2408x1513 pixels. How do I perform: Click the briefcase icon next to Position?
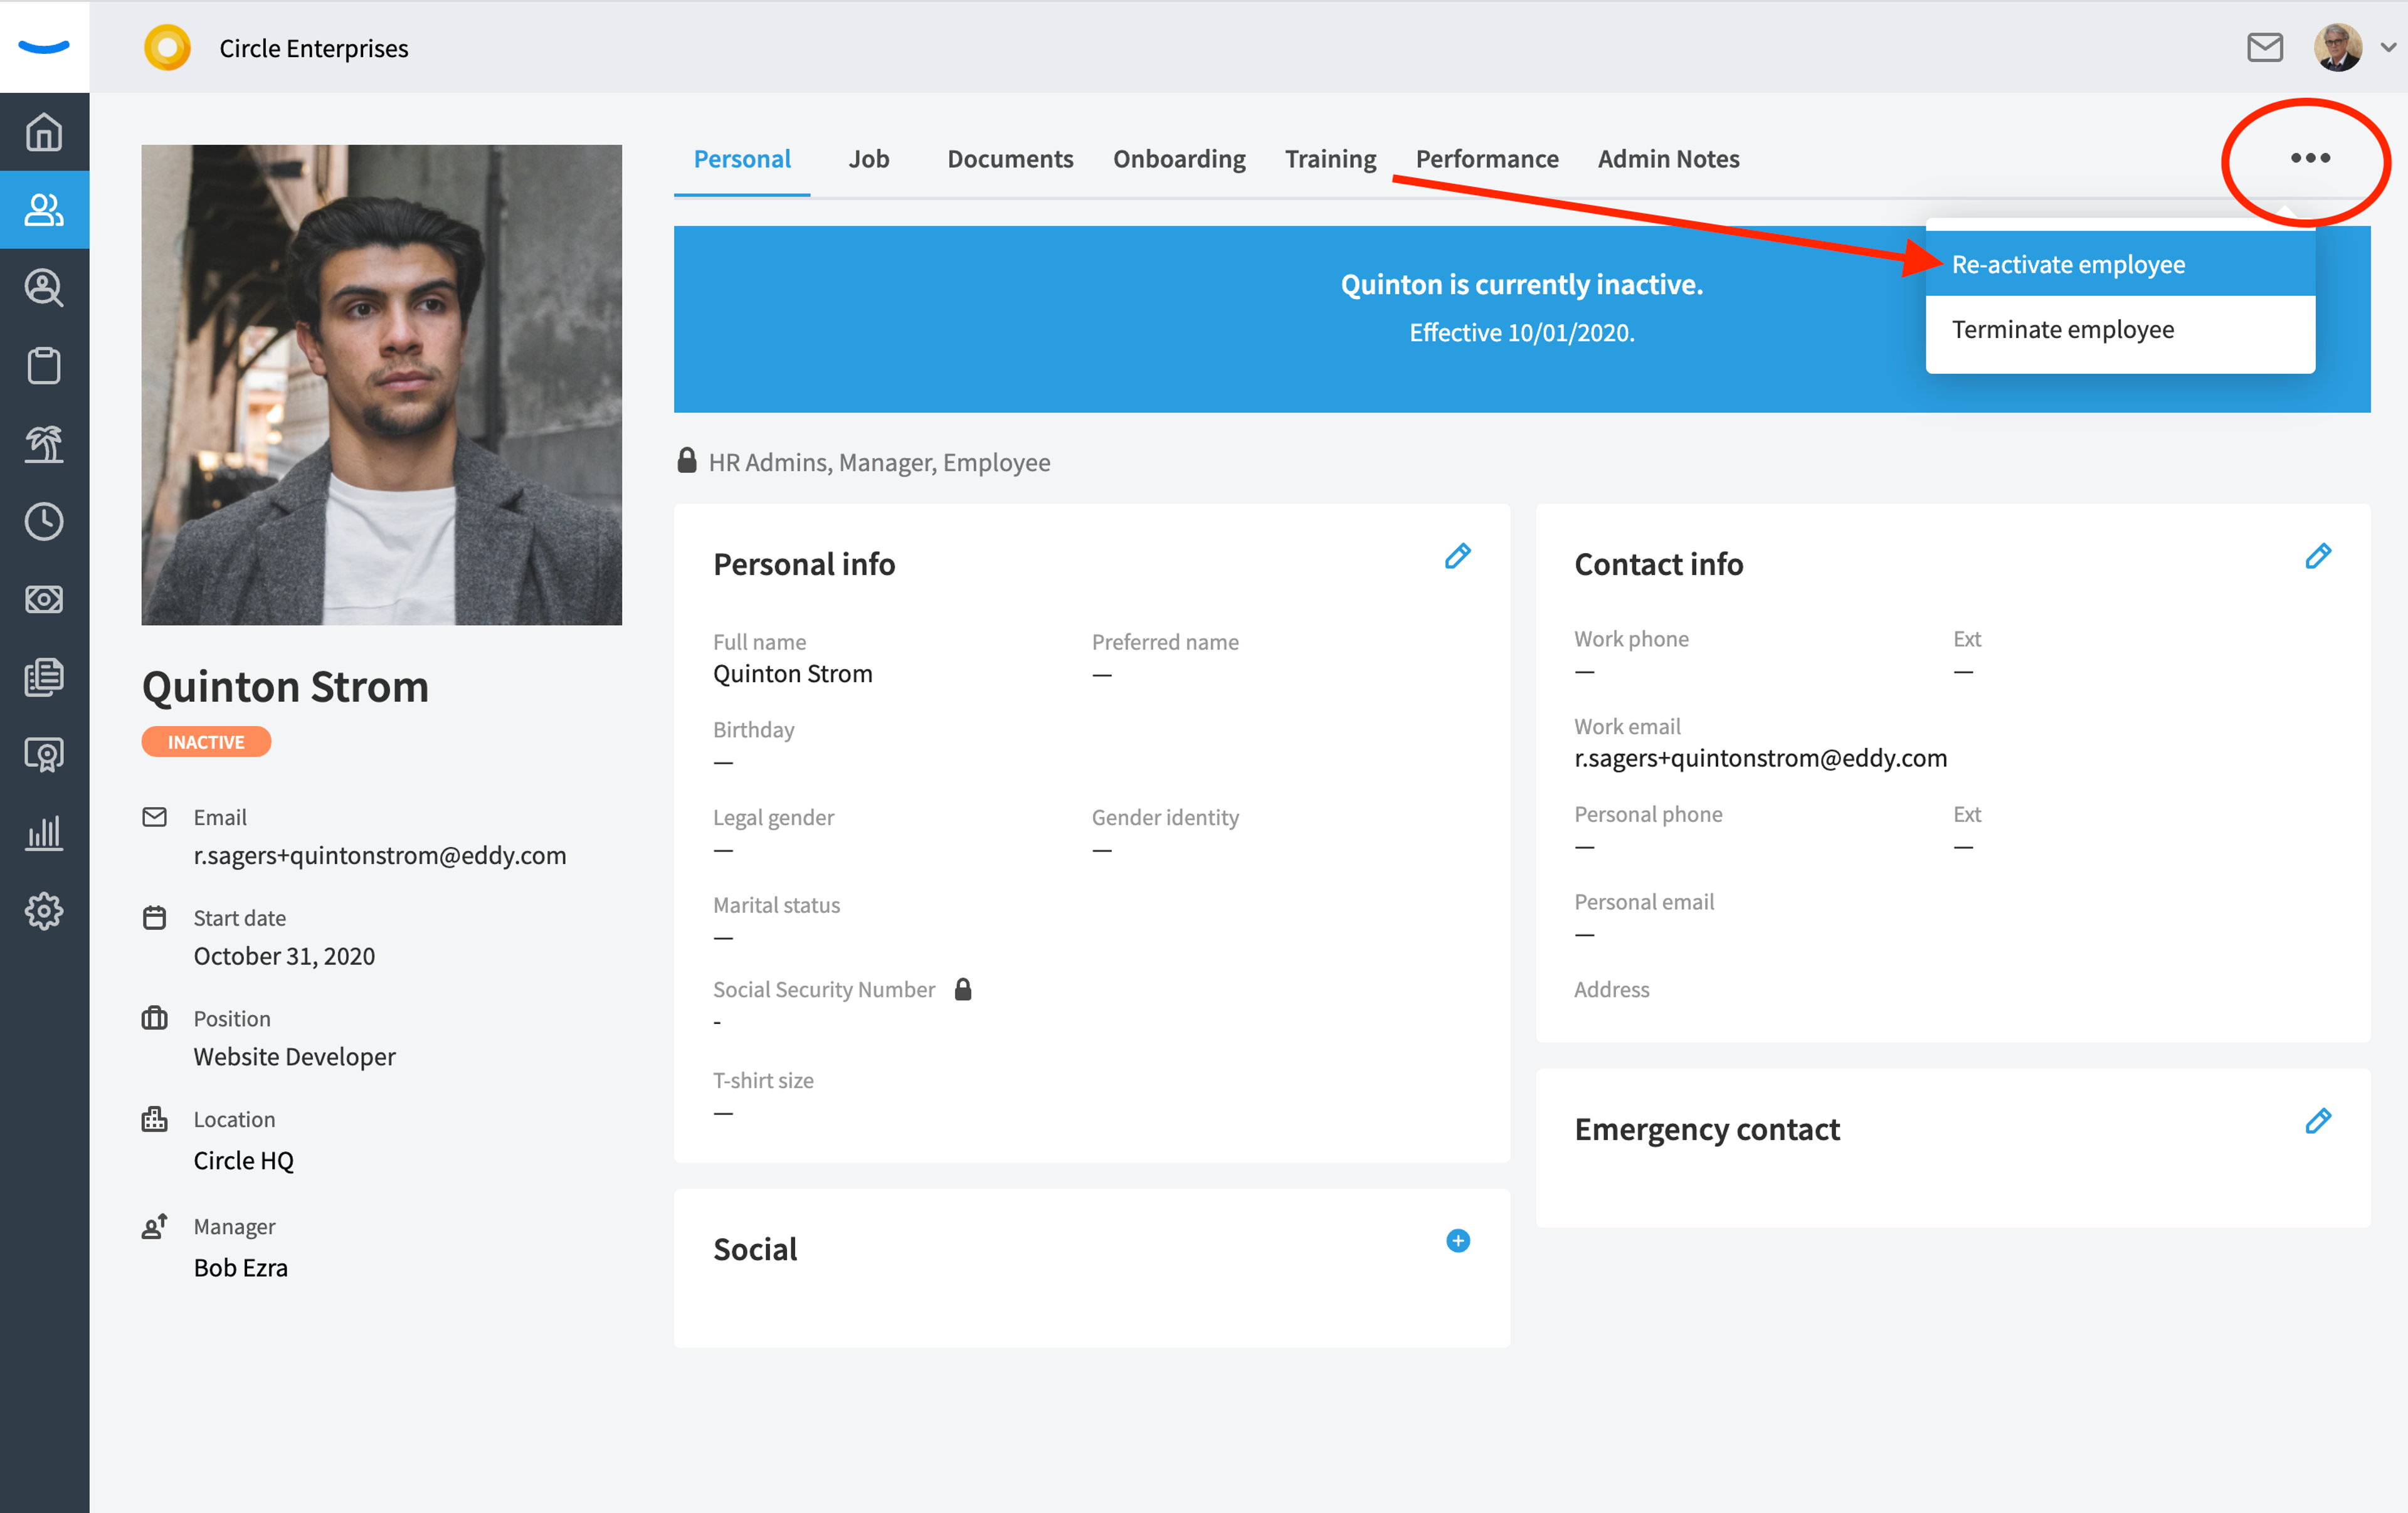click(155, 1018)
